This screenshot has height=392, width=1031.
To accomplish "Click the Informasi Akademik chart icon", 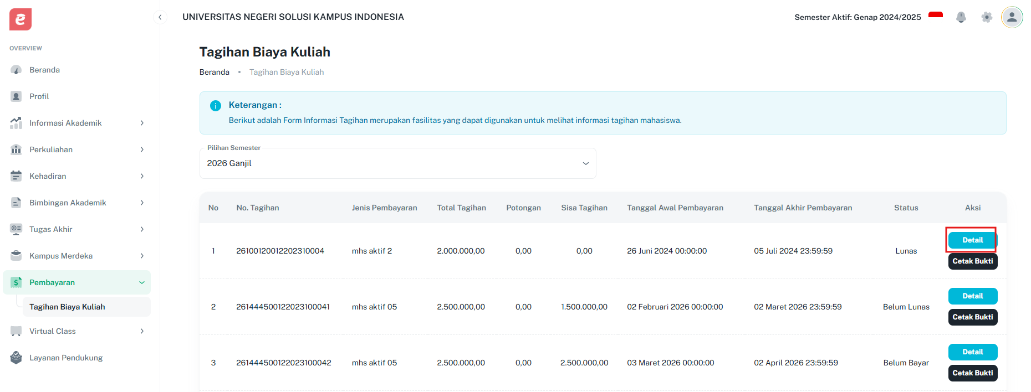I will click(x=16, y=123).
